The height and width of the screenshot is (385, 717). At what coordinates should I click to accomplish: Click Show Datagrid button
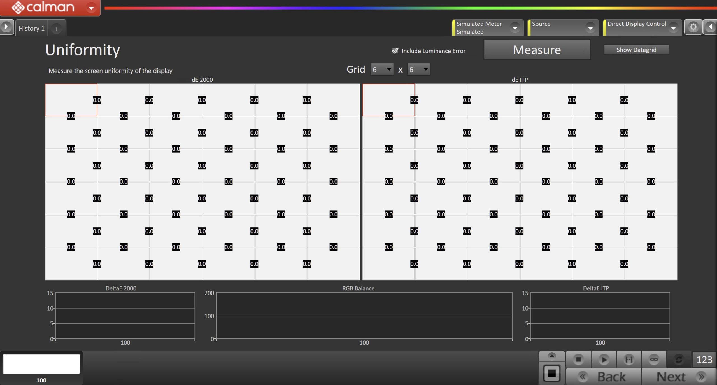coord(636,50)
